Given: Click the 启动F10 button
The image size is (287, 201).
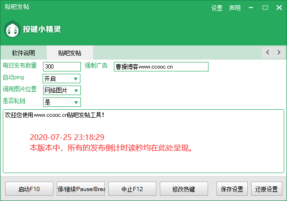Looking at the screenshot, I should [x=29, y=189].
